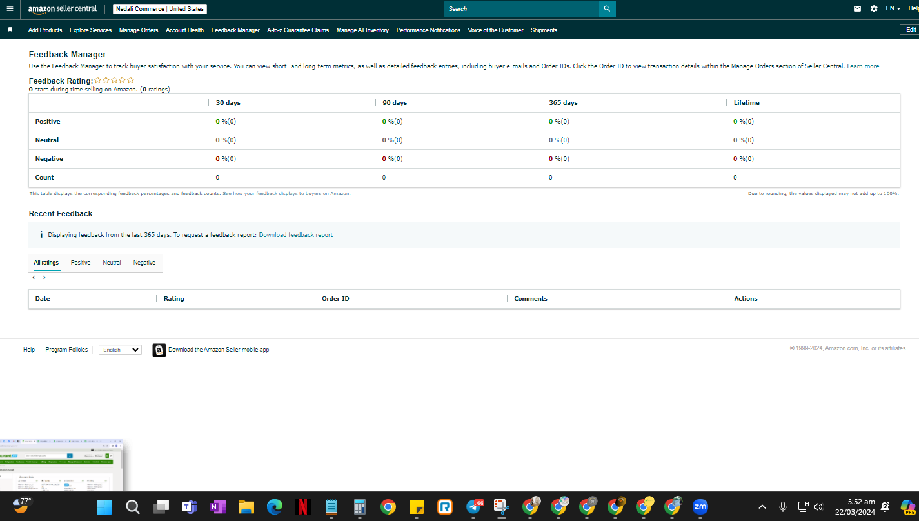
Task: Open Voice of the Customer
Action: point(495,30)
